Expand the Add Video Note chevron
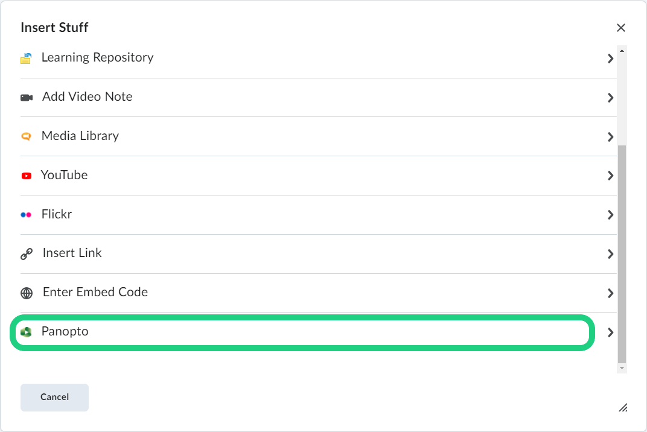 click(x=610, y=98)
